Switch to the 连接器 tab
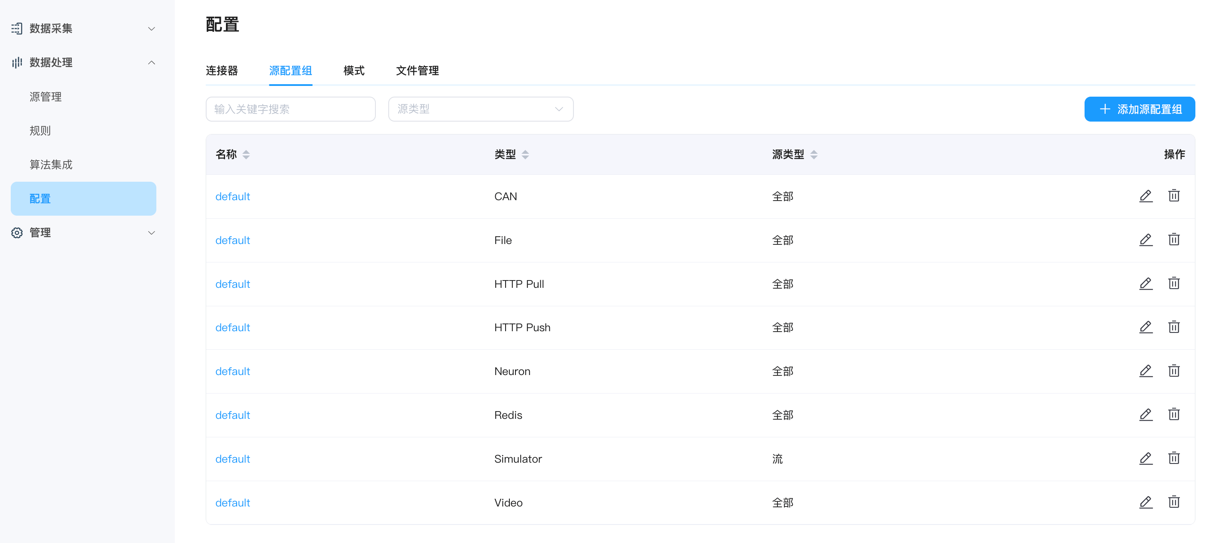The width and height of the screenshot is (1219, 543). [222, 70]
